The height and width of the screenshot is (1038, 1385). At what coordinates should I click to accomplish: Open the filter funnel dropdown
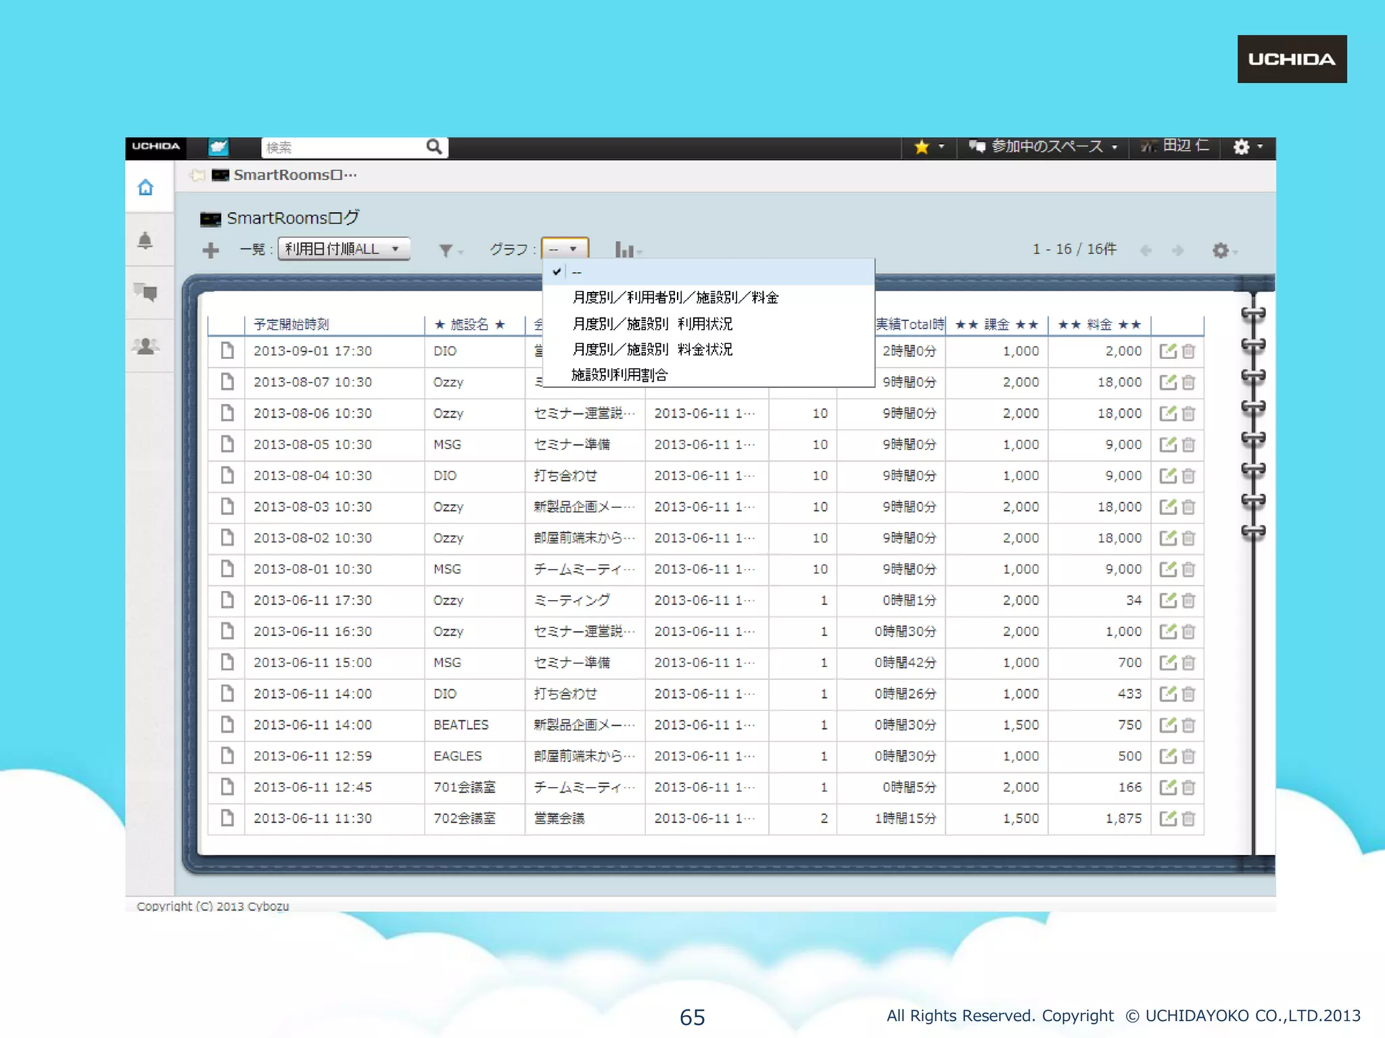point(447,251)
